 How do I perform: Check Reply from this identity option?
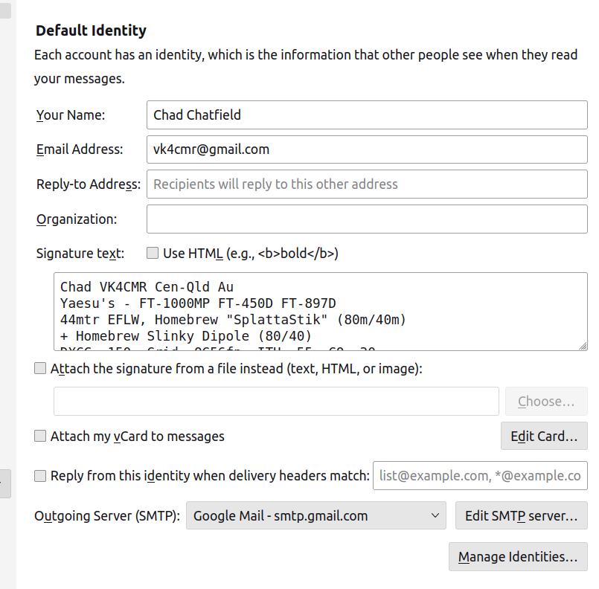40,476
